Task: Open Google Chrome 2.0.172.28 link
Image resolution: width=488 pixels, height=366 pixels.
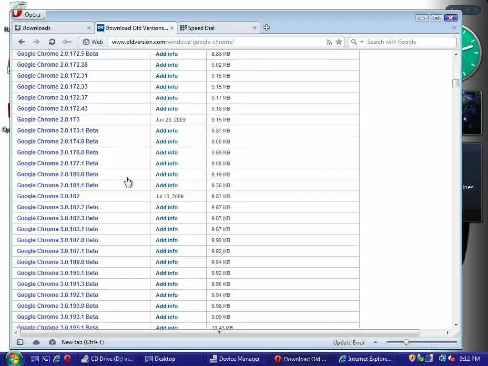Action: (x=52, y=65)
